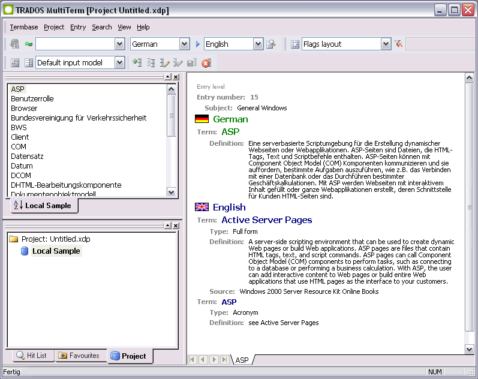Image resolution: width=478 pixels, height=379 pixels.
Task: Open the German source language dropdown
Action: click(x=184, y=44)
